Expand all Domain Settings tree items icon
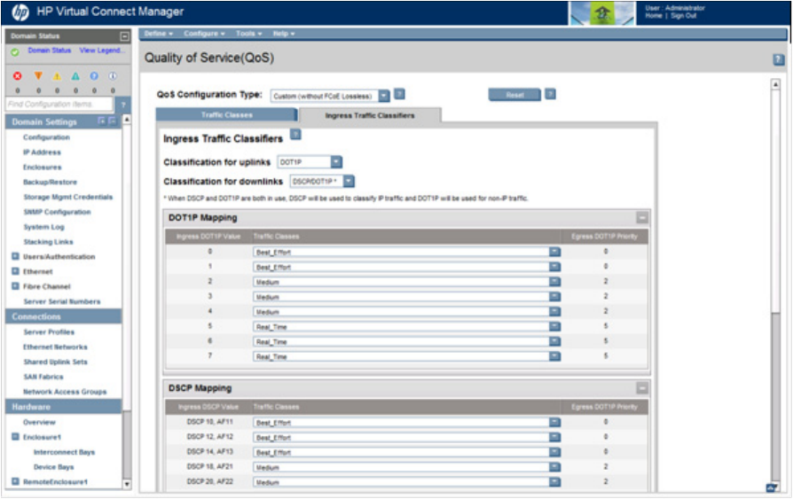Screen dimensions: 793x499 click(x=102, y=121)
